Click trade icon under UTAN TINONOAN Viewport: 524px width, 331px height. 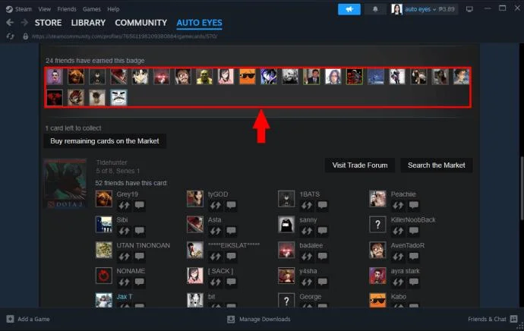(124, 257)
